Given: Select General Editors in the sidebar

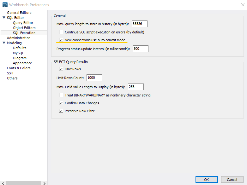Looking at the screenshot, I should pyautogui.click(x=19, y=13).
